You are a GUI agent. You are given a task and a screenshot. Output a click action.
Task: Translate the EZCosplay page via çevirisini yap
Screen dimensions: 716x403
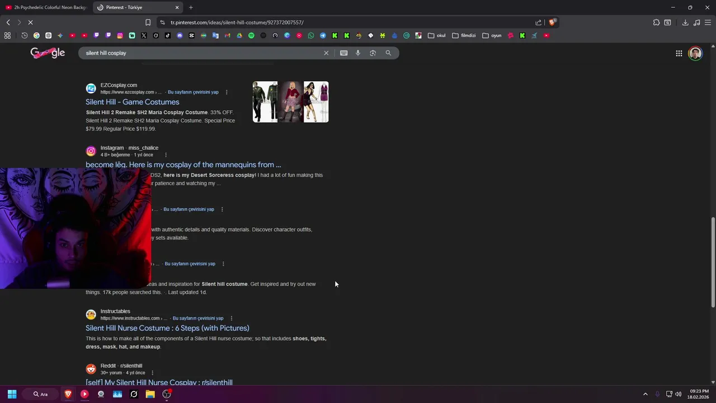pos(193,92)
